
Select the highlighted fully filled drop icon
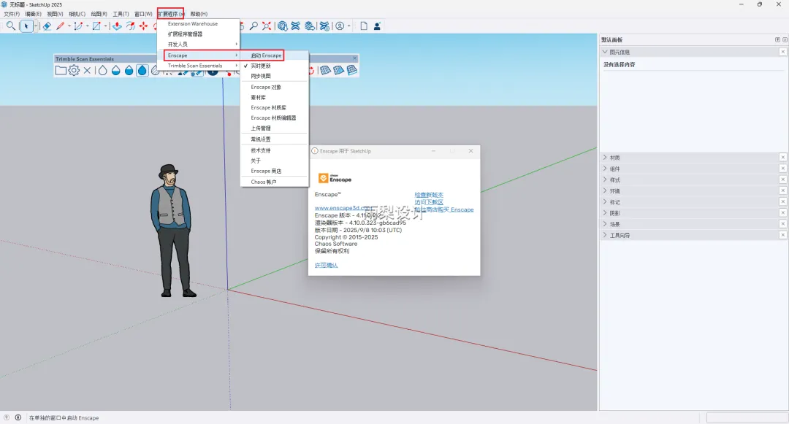click(x=142, y=70)
